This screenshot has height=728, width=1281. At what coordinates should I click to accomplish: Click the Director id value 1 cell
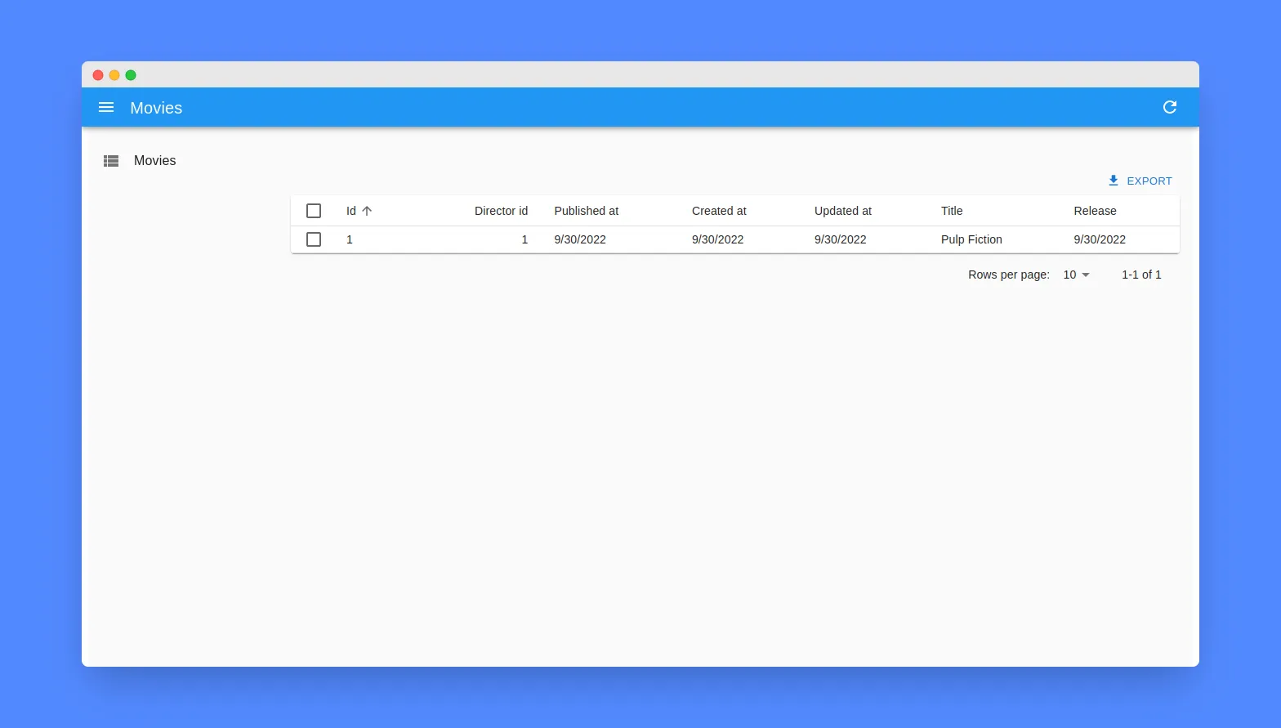[x=524, y=239]
